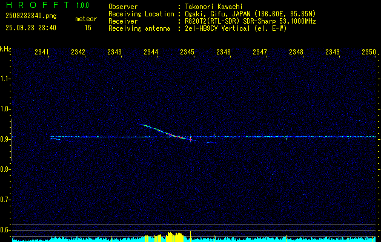Click the 2350 time marker

coord(369,53)
